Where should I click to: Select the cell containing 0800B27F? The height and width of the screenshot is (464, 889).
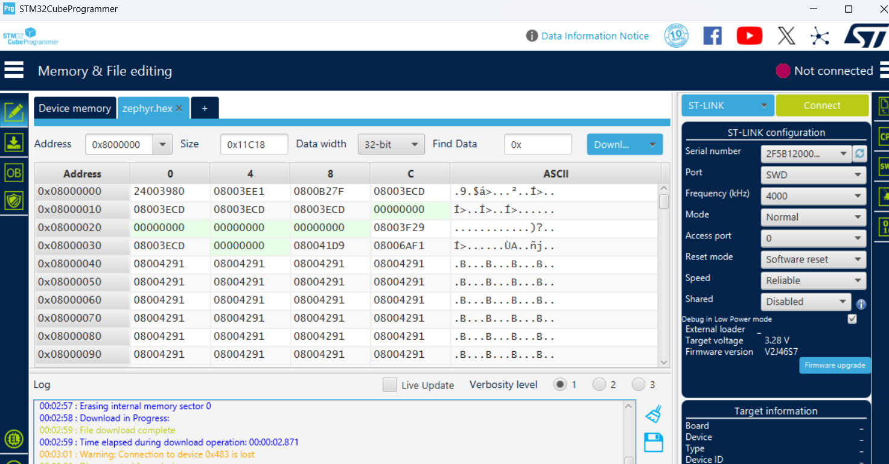pos(330,192)
